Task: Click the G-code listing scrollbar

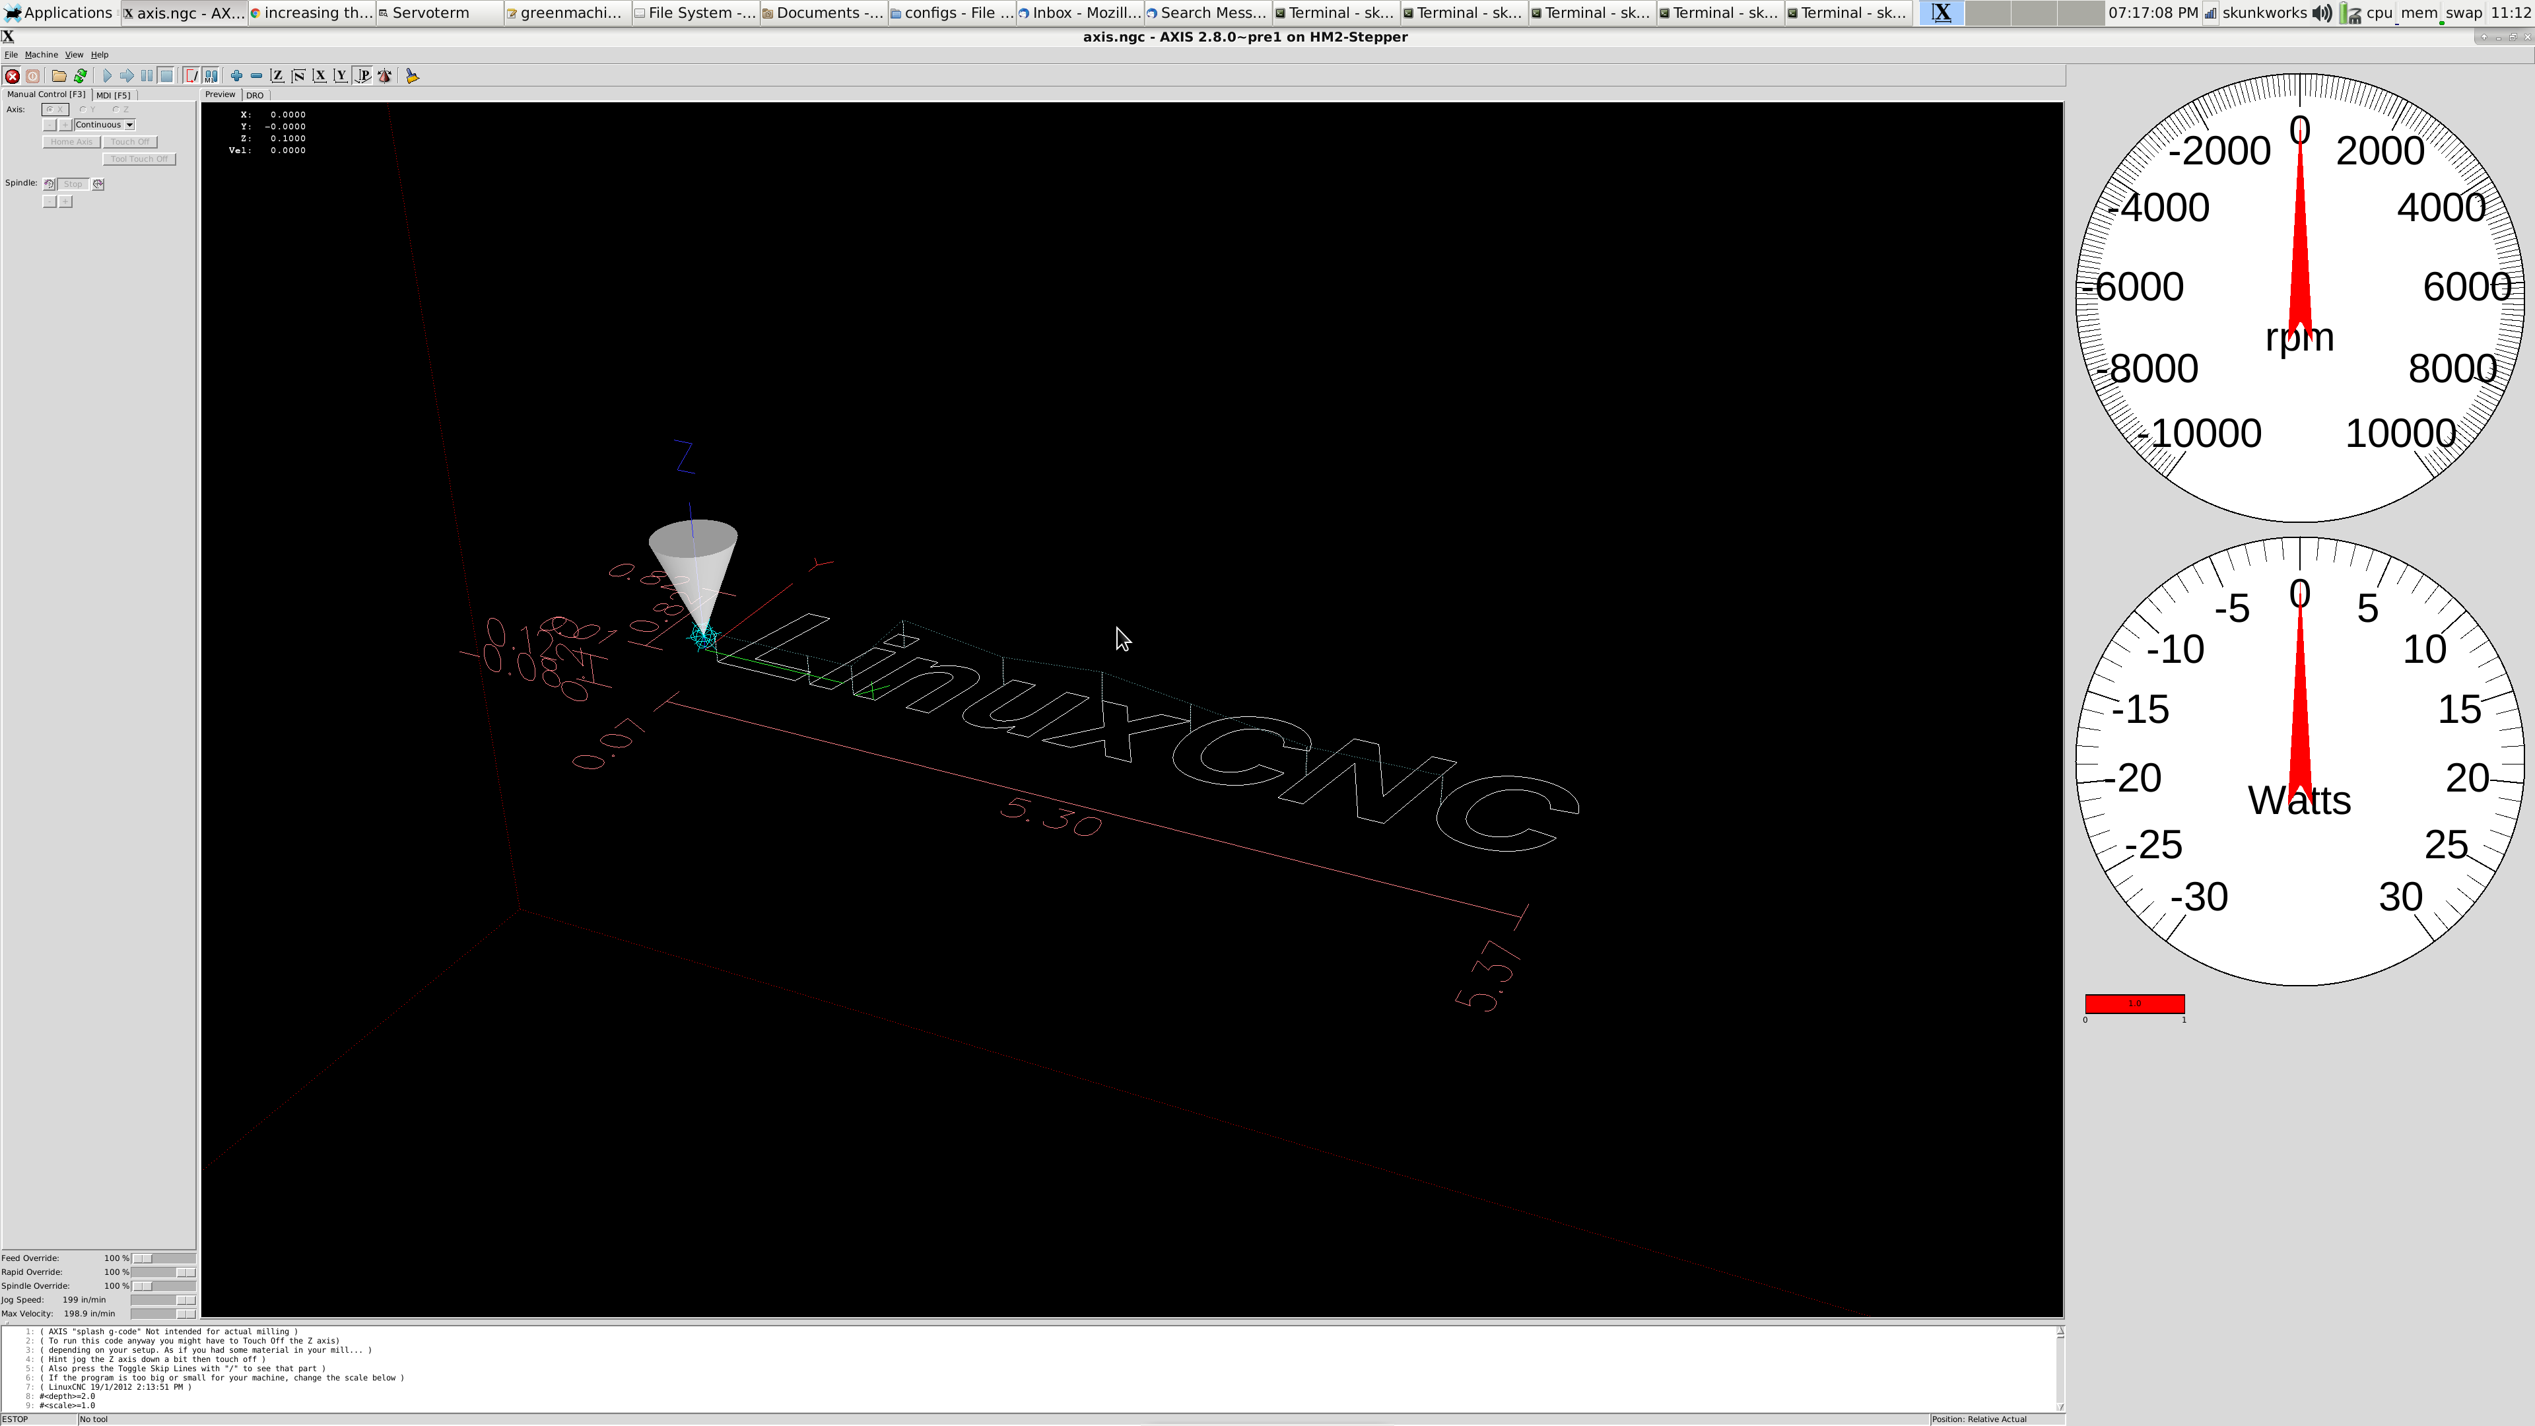Action: tap(2060, 1369)
